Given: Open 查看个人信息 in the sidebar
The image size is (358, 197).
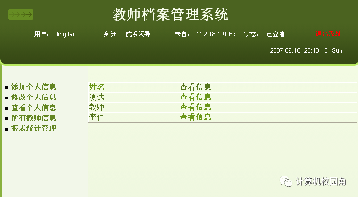Looking at the screenshot, I should (x=34, y=107).
